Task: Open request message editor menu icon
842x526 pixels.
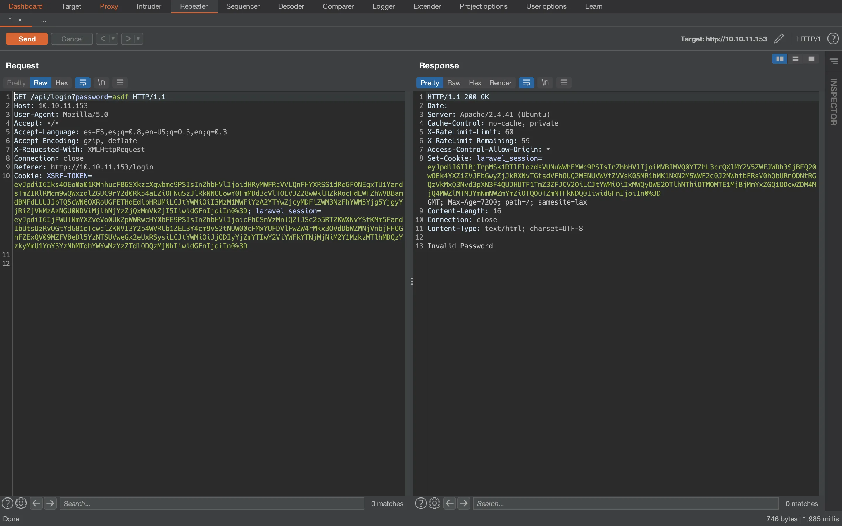Action: coord(120,83)
